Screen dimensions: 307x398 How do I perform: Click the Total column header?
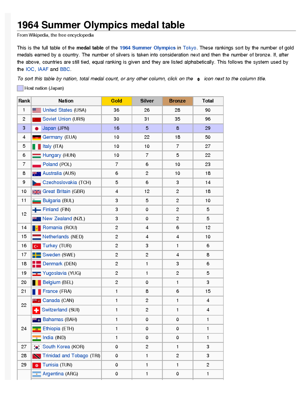click(x=208, y=101)
